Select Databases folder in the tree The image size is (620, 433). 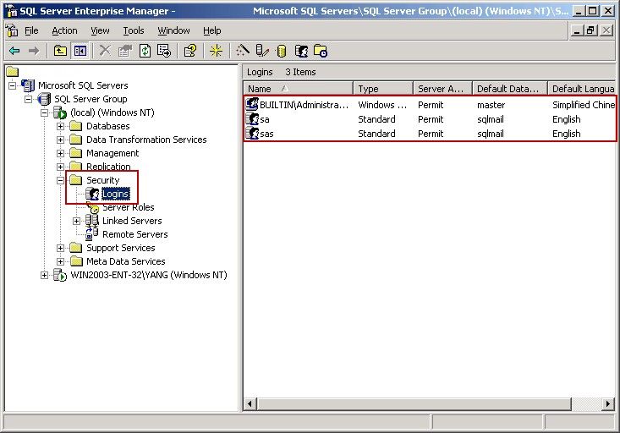click(108, 126)
